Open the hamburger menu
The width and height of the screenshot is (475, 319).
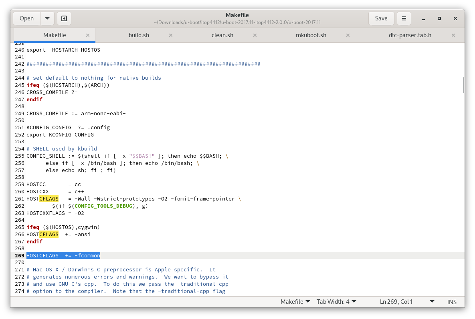click(x=404, y=18)
